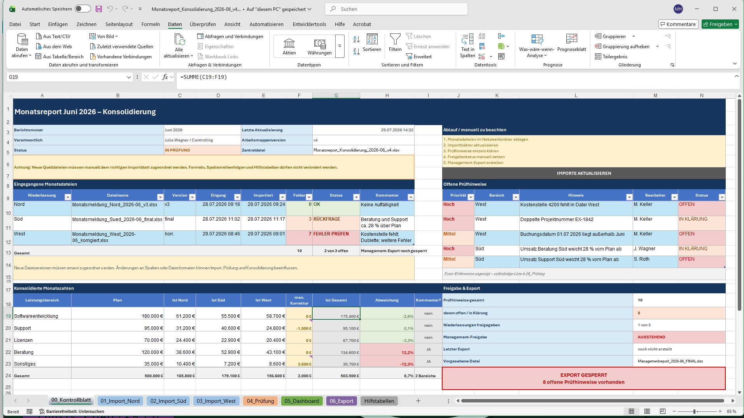744x418 pixels.
Task: Open Prognoseblatt forecast sheet
Action: pos(572,43)
